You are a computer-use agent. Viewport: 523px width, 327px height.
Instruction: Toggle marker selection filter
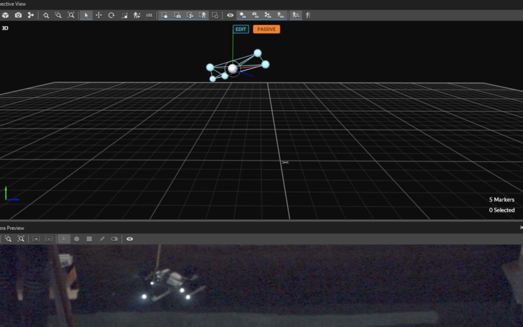click(x=164, y=15)
